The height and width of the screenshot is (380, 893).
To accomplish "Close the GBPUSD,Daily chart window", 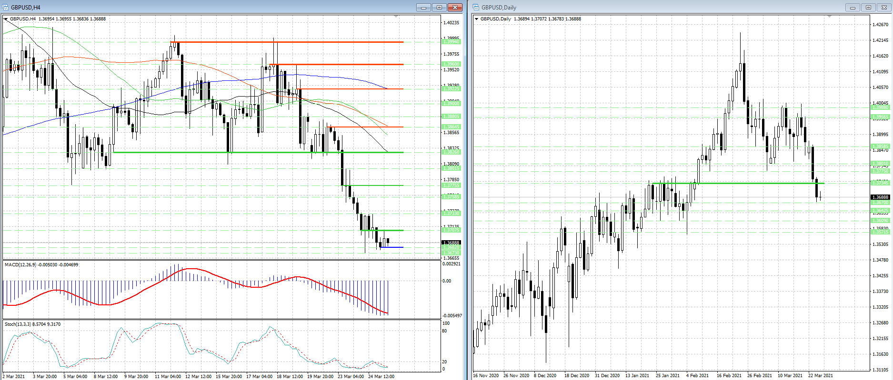I will [x=884, y=7].
